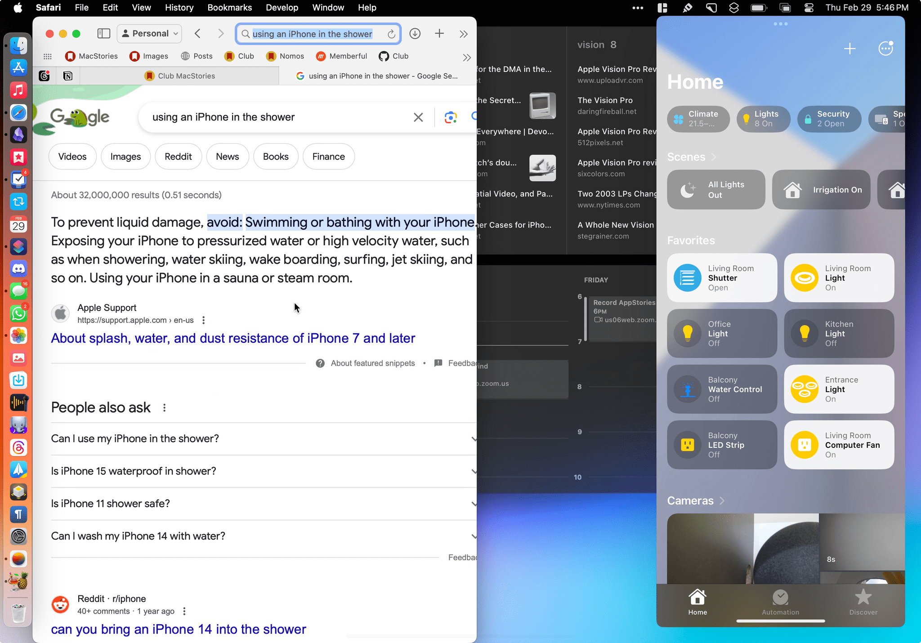921x643 pixels.
Task: Switch to Automation tab in Home
Action: [x=780, y=603]
